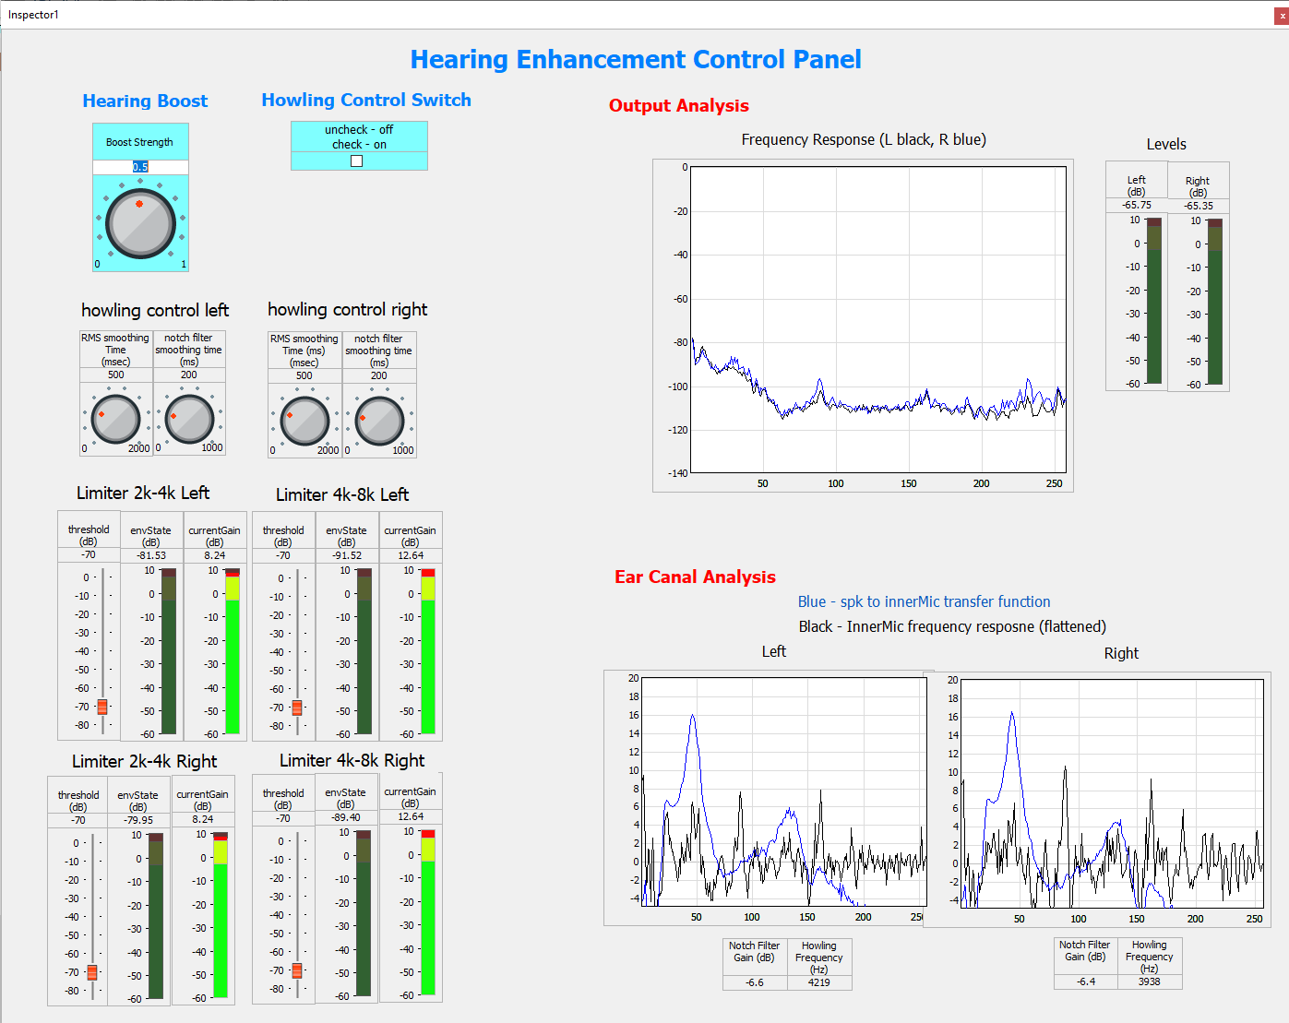This screenshot has width=1289, height=1023.
Task: Click right howling RMS smoothing time knob
Action: (x=304, y=421)
